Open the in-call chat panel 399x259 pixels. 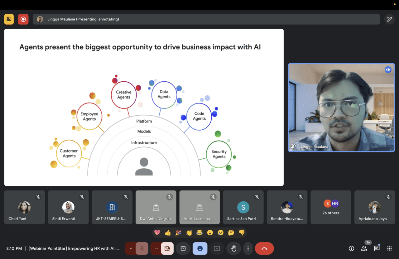point(377,248)
